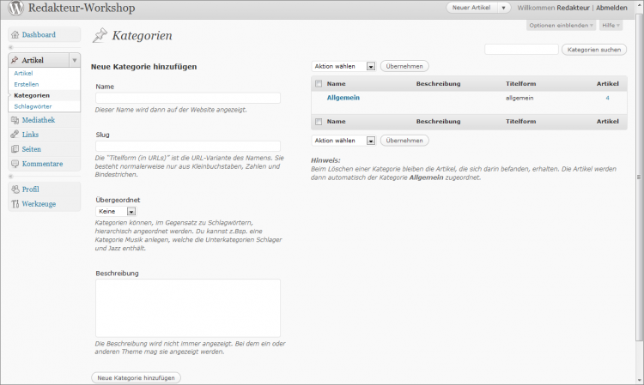Click the Seiten page icon
Screen dimensions: 644x385
click(15, 149)
